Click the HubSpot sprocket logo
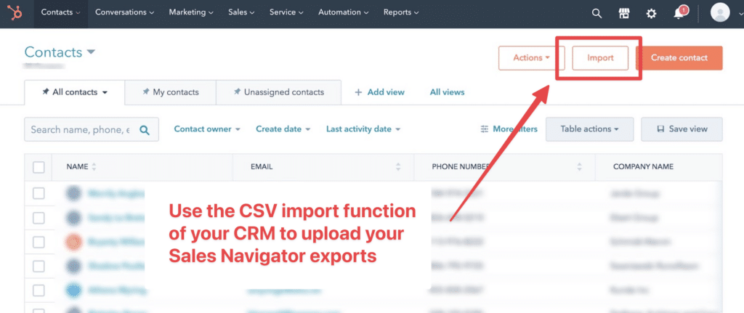The height and width of the screenshot is (313, 744). point(15,13)
